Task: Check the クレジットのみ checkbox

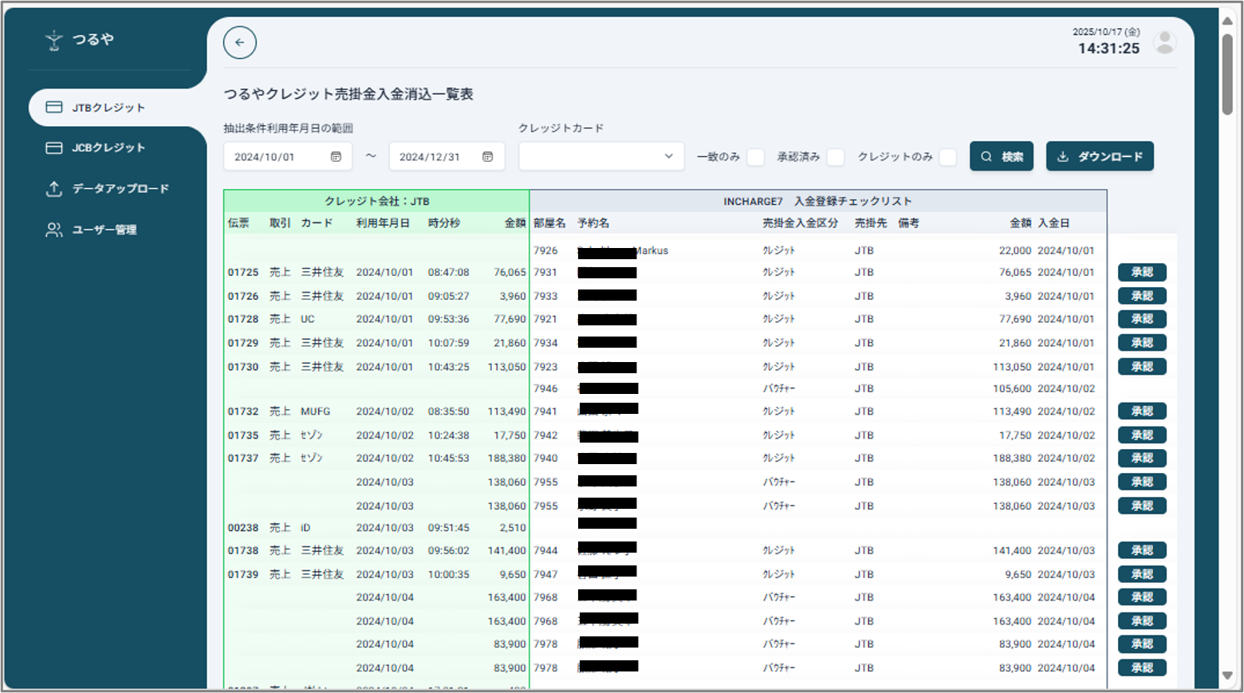Action: (x=947, y=157)
